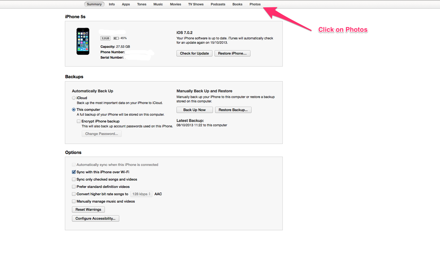The image size is (440, 268).
Task: Click on the Photos tab
Action: pyautogui.click(x=255, y=4)
